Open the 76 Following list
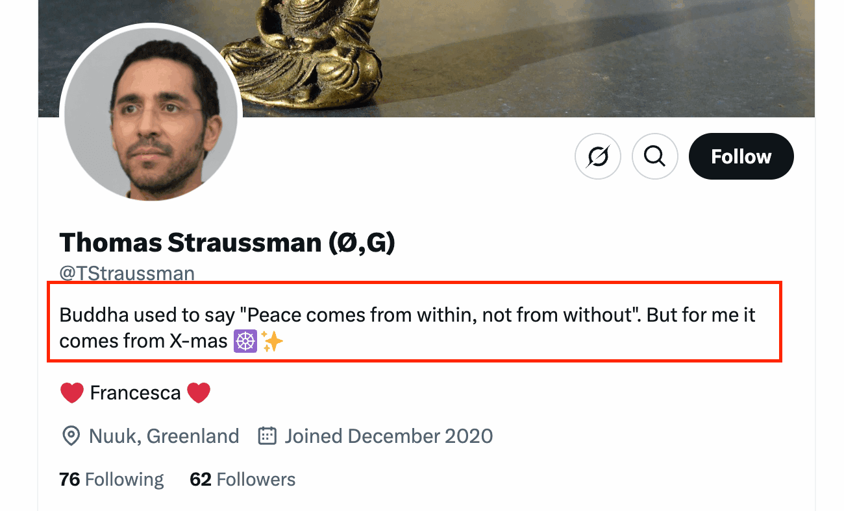The width and height of the screenshot is (844, 511). 112,479
